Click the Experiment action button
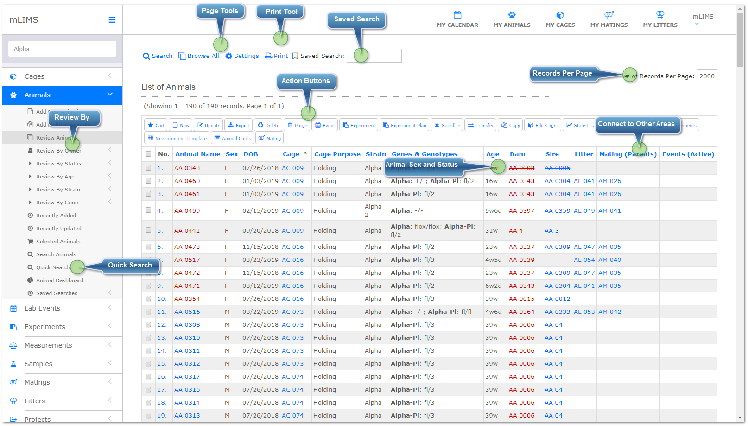This screenshot has height=426, width=748. point(359,125)
